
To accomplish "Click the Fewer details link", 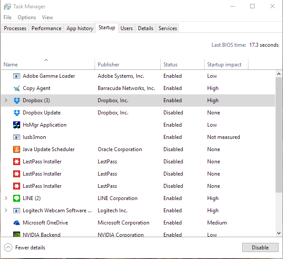I will [30, 248].
